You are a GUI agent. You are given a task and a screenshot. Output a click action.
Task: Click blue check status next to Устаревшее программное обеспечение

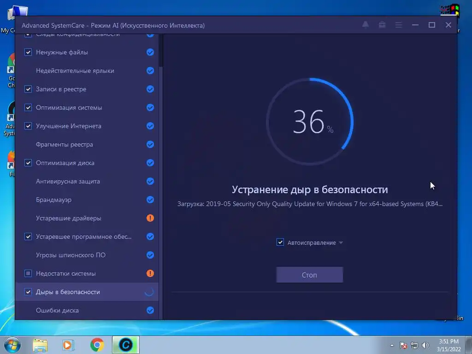click(x=150, y=236)
